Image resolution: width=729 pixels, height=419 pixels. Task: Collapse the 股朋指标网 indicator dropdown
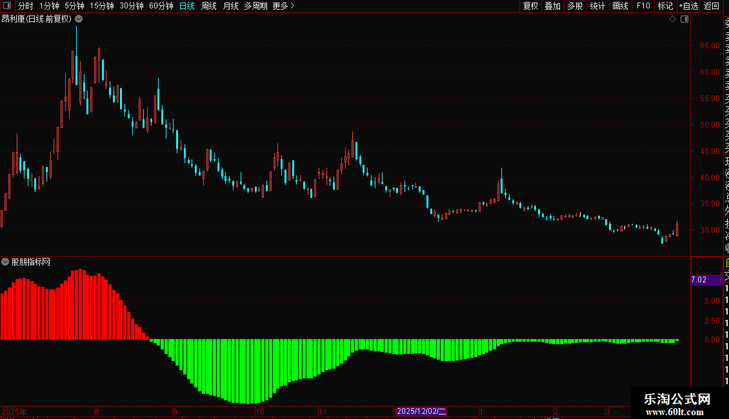[x=5, y=262]
